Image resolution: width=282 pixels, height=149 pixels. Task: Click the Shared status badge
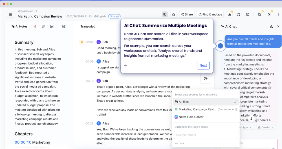(x=114, y=16)
